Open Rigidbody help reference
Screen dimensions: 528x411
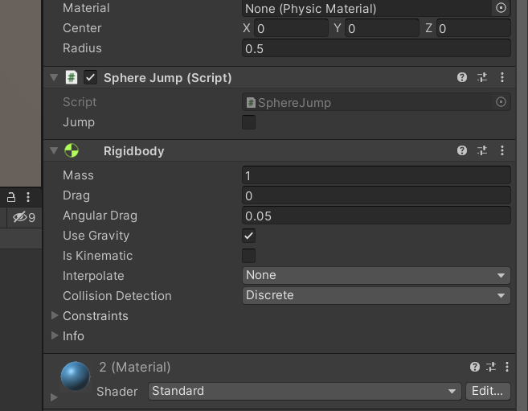(462, 150)
